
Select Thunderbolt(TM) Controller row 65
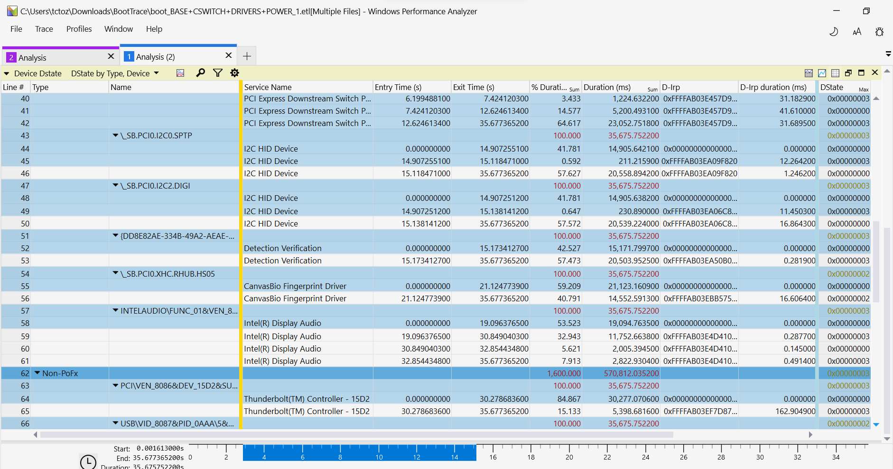coord(436,411)
